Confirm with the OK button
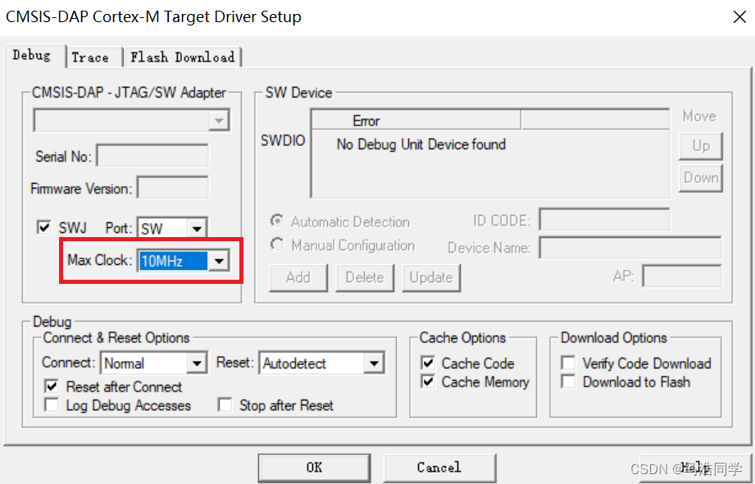 coord(315,468)
